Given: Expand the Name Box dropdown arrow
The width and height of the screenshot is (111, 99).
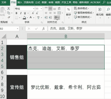Looking at the screenshot, I should pos(17,29).
